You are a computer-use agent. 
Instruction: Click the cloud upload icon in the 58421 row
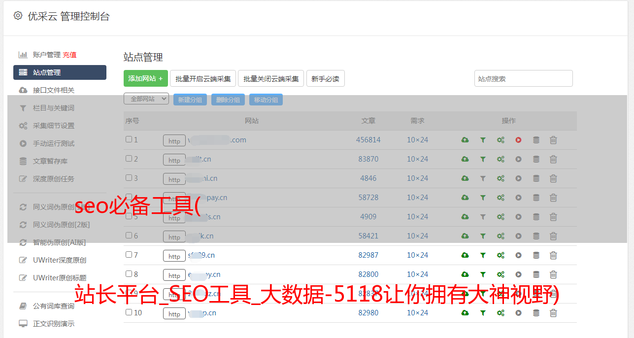pos(465,236)
